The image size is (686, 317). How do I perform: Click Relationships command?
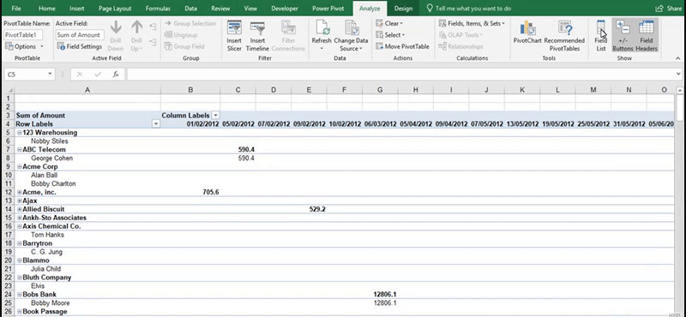point(460,46)
